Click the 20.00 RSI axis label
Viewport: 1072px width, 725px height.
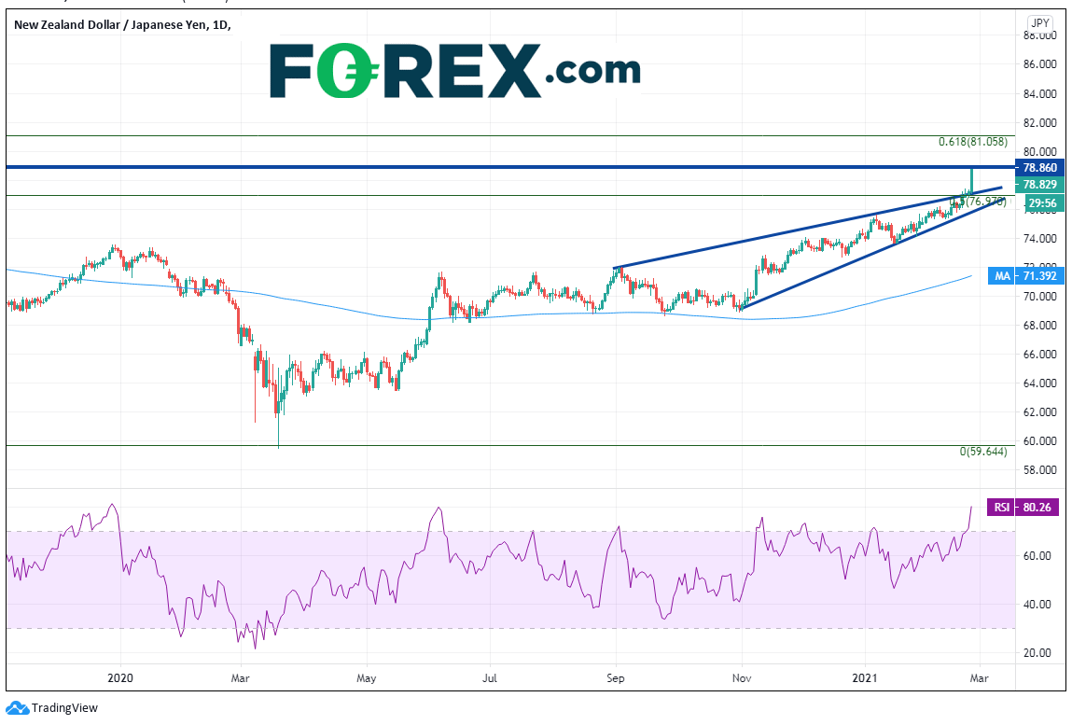(x=1037, y=653)
